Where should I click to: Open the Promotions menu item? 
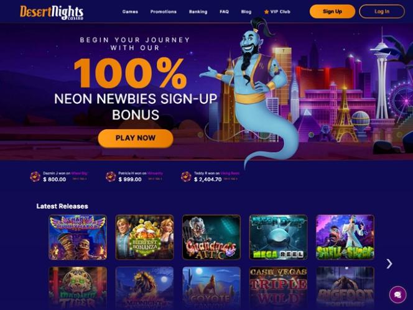coord(164,12)
